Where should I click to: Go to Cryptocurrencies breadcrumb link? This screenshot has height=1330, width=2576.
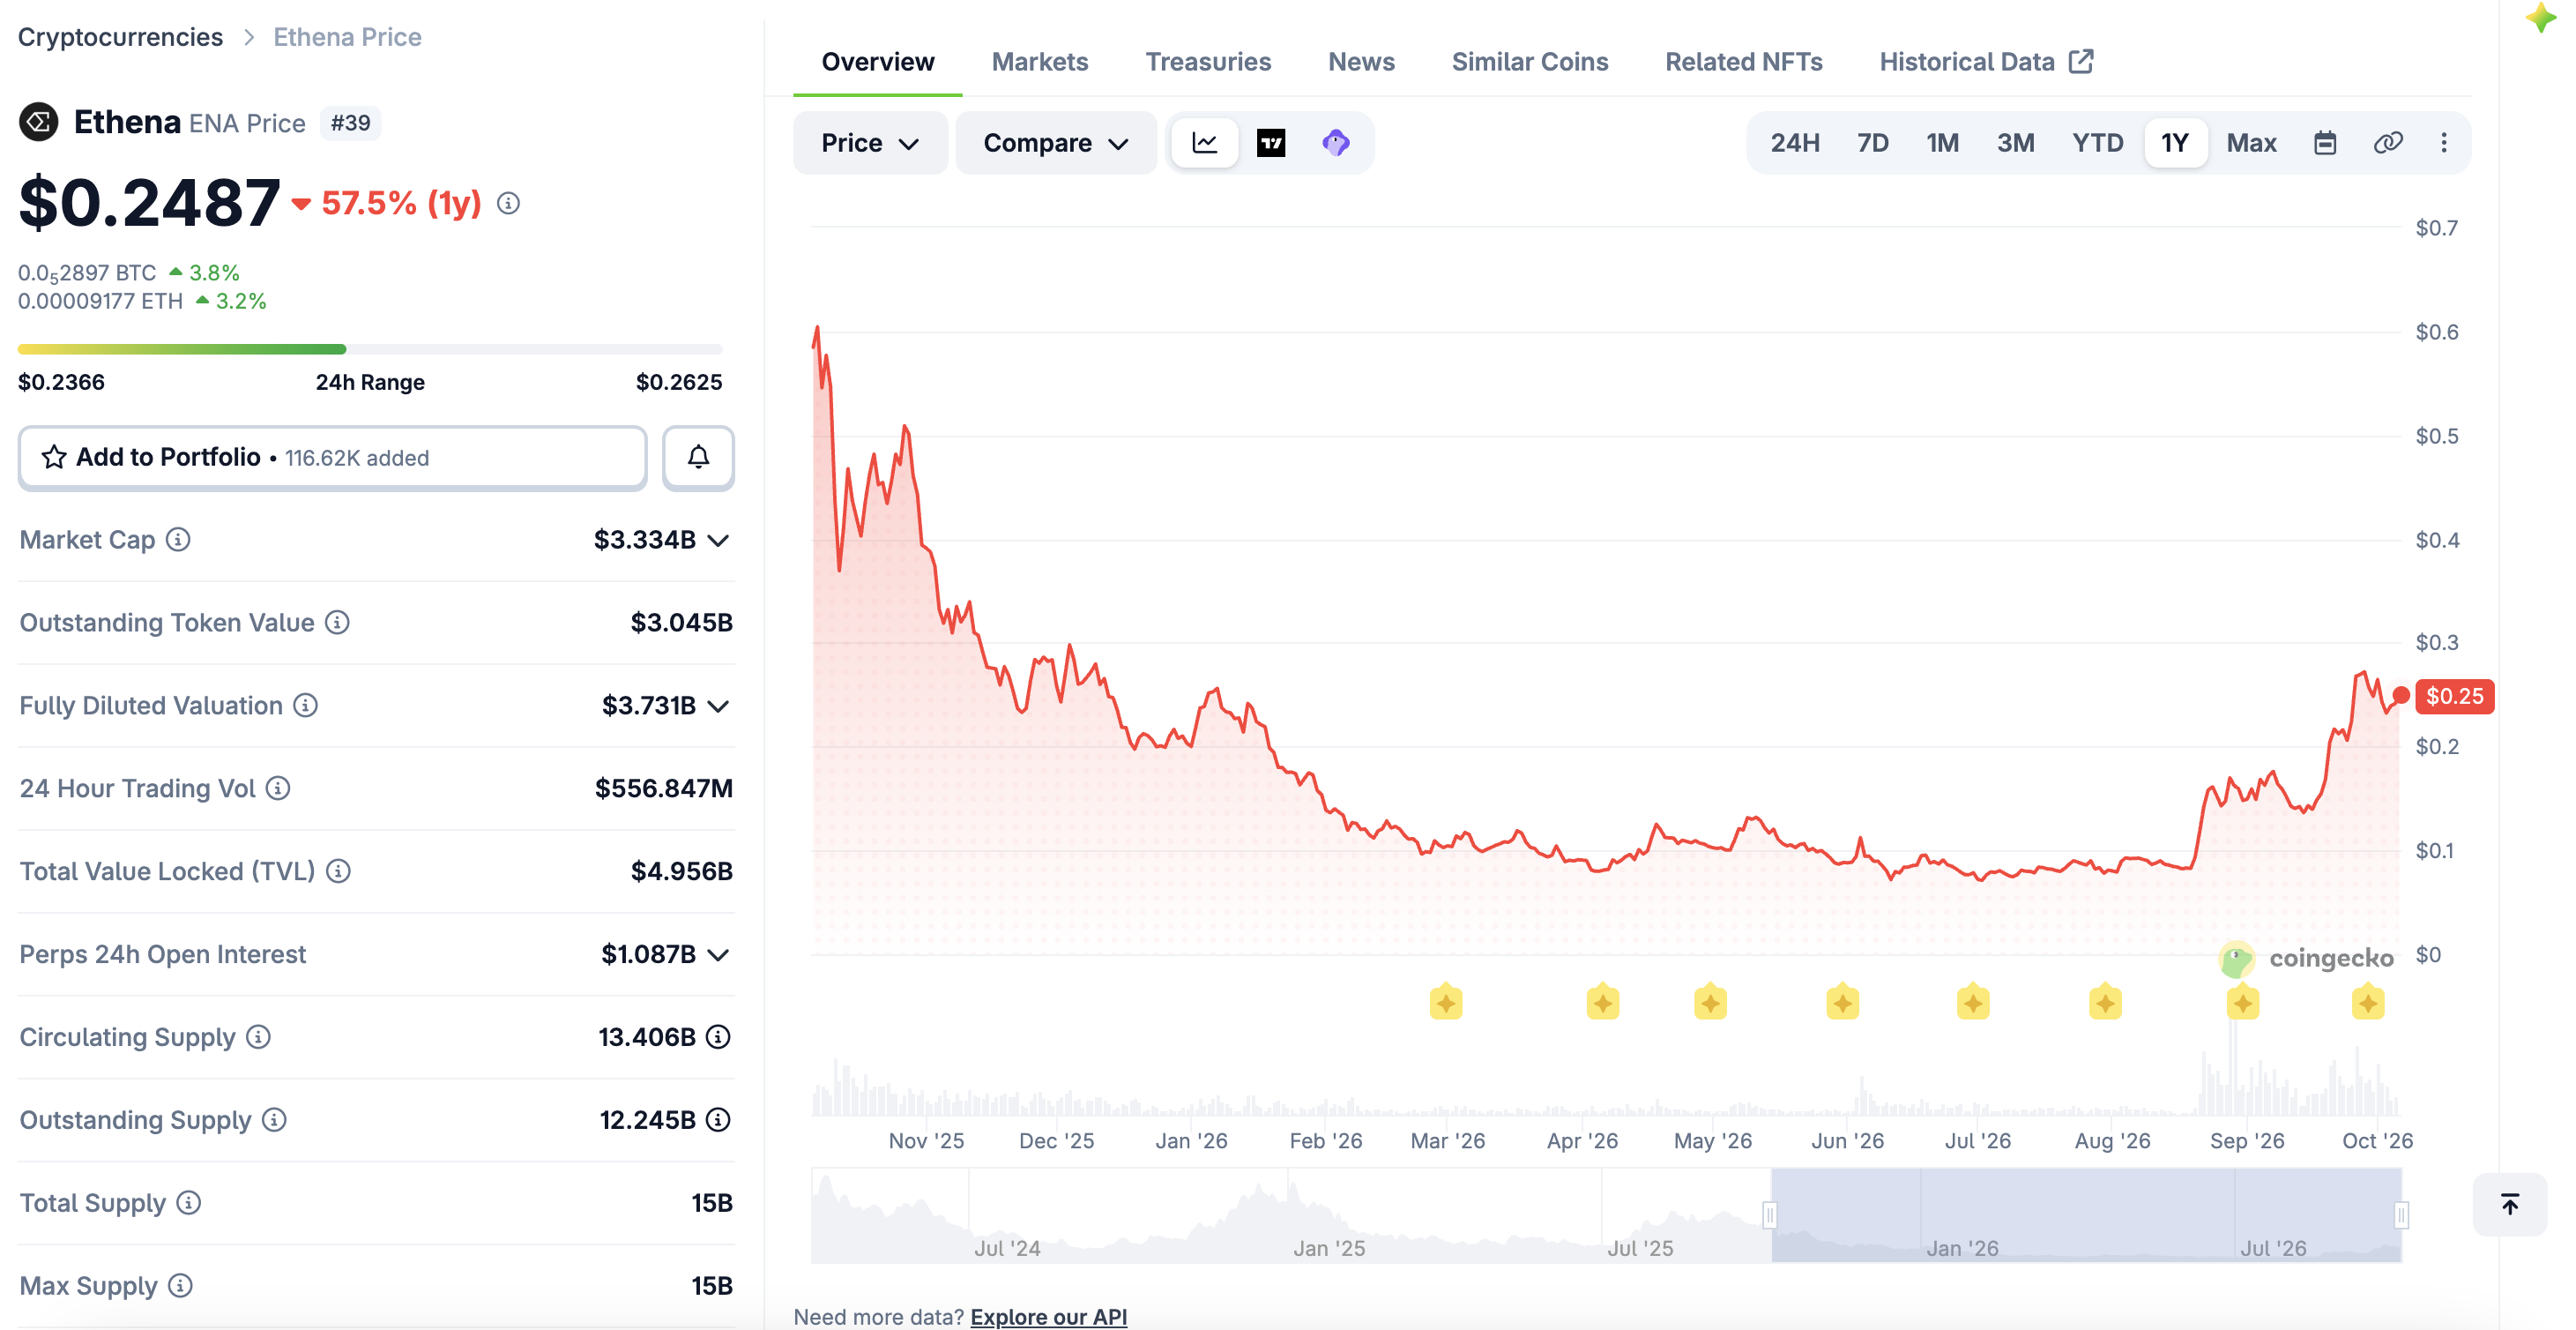(120, 37)
